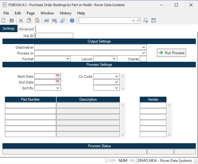Click the New record icon
This screenshot has height=164, width=198.
point(4,20)
